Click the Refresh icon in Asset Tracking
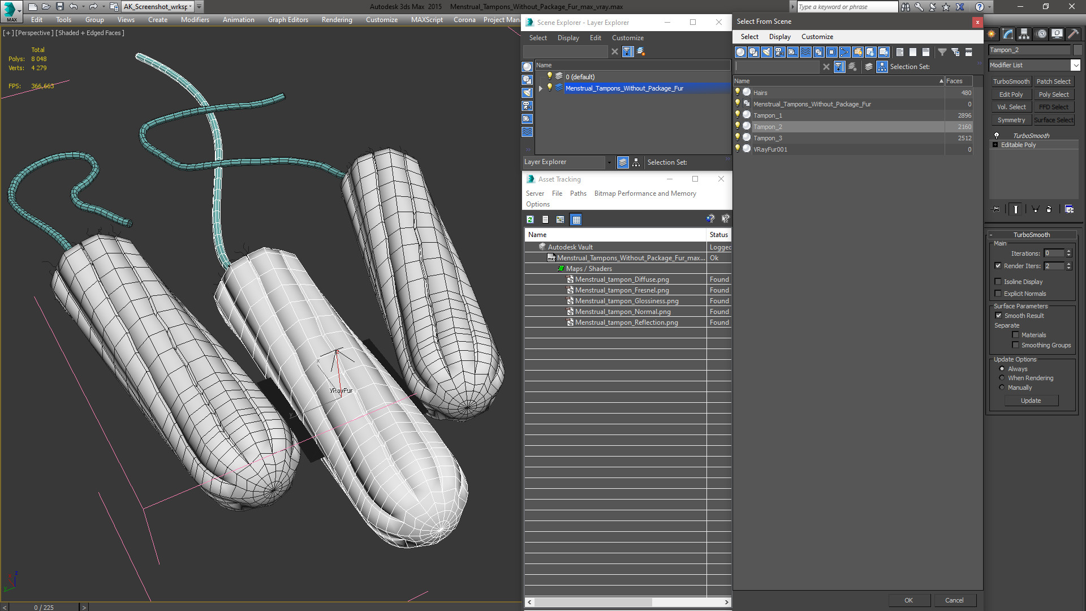Viewport: 1086px width, 611px height. coord(530,220)
